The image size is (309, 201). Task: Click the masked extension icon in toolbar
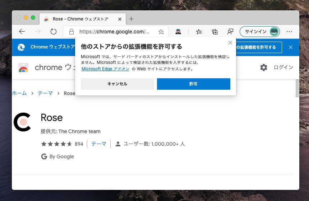pos(178,32)
